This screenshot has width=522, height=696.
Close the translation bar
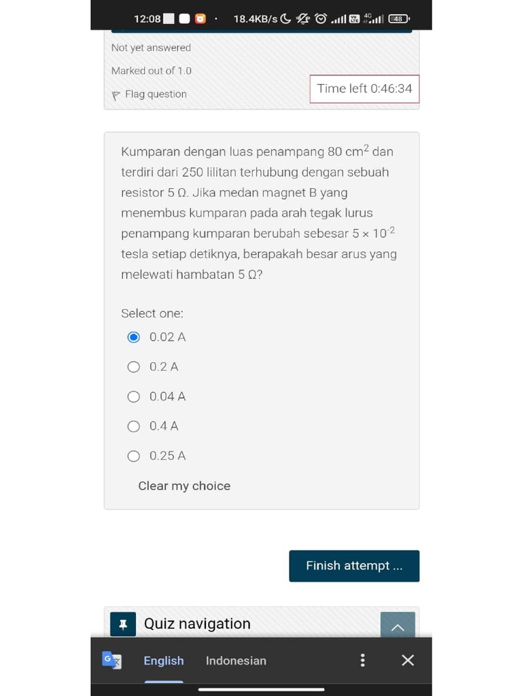[408, 660]
